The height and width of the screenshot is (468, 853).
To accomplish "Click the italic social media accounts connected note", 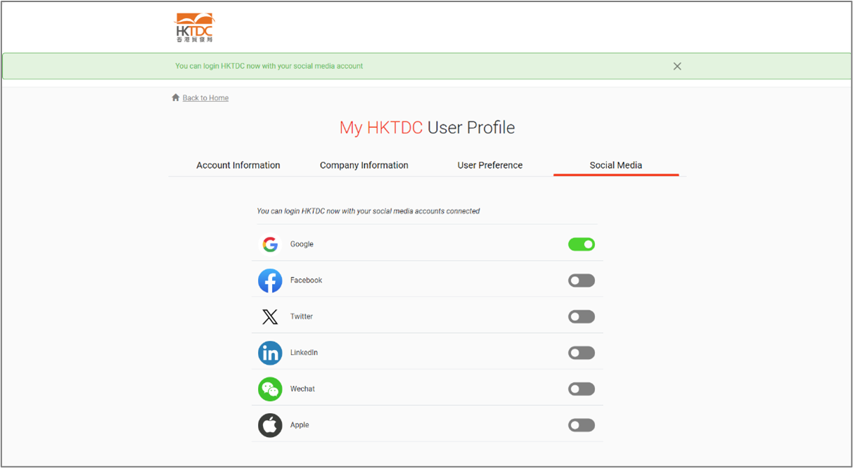I will point(368,211).
